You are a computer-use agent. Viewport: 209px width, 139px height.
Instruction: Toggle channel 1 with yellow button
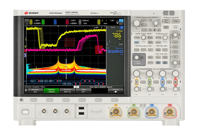pyautogui.click(x=137, y=82)
